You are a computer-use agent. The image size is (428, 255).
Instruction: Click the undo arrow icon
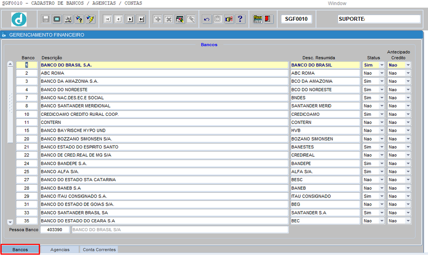pos(206,19)
